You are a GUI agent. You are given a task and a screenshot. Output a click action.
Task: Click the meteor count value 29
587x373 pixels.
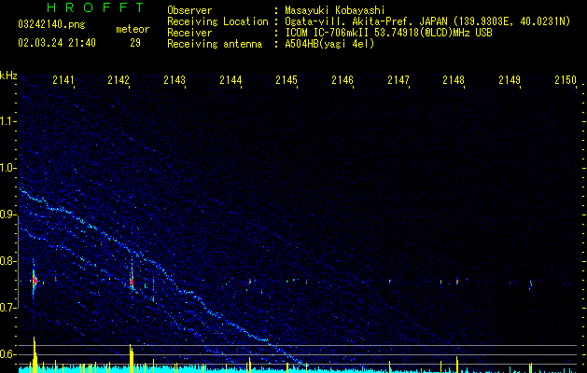[x=135, y=43]
